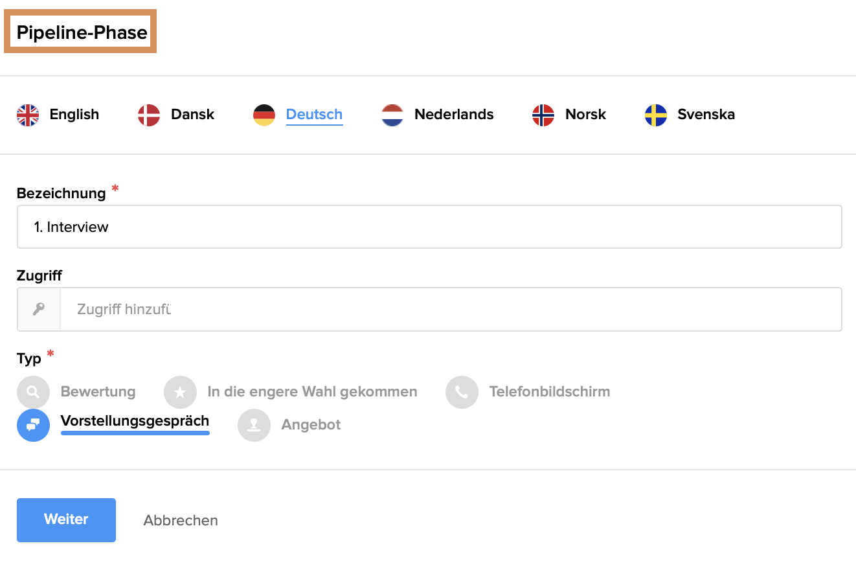Select the Angebot type label
This screenshot has width=856, height=561.
point(311,425)
